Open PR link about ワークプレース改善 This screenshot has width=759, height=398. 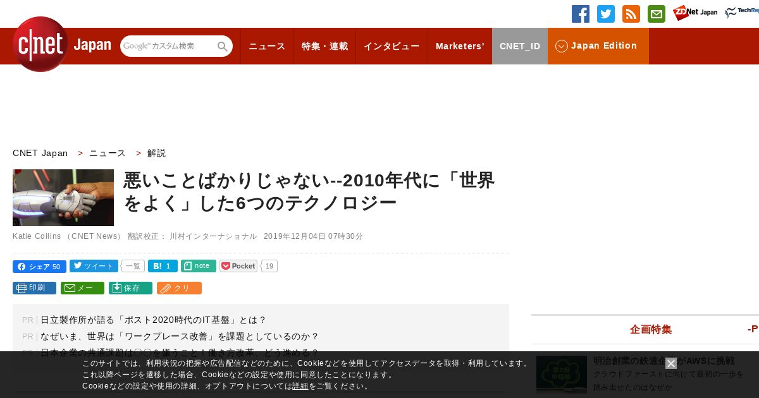[180, 337]
